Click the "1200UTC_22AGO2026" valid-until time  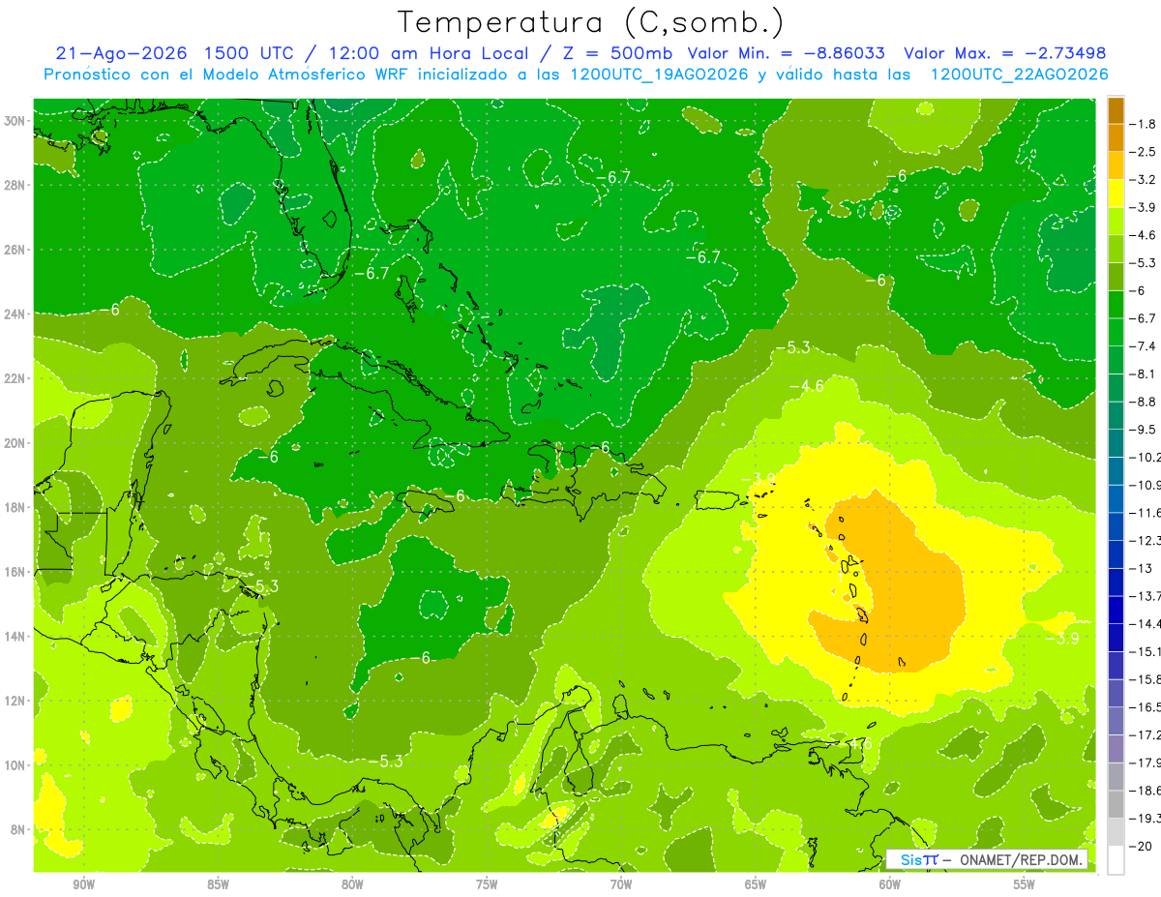pos(1019,75)
